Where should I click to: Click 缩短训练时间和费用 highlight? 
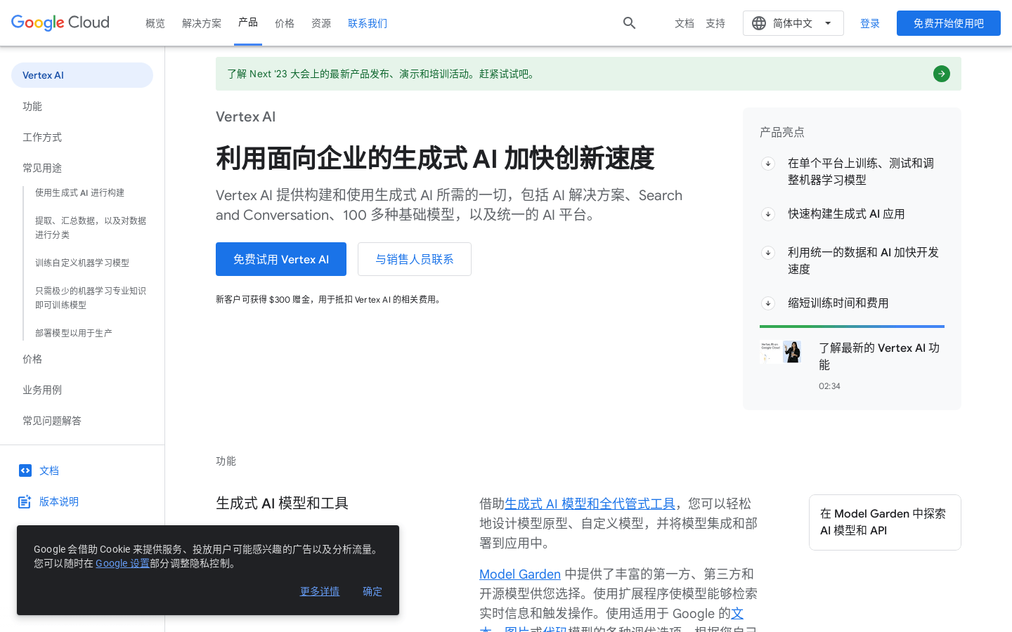tap(838, 303)
